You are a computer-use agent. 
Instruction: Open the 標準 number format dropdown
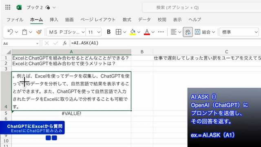point(239,32)
